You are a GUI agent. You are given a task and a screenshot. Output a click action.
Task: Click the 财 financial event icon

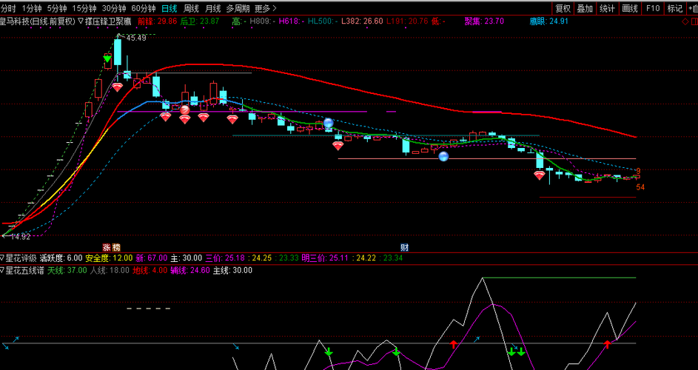404,248
